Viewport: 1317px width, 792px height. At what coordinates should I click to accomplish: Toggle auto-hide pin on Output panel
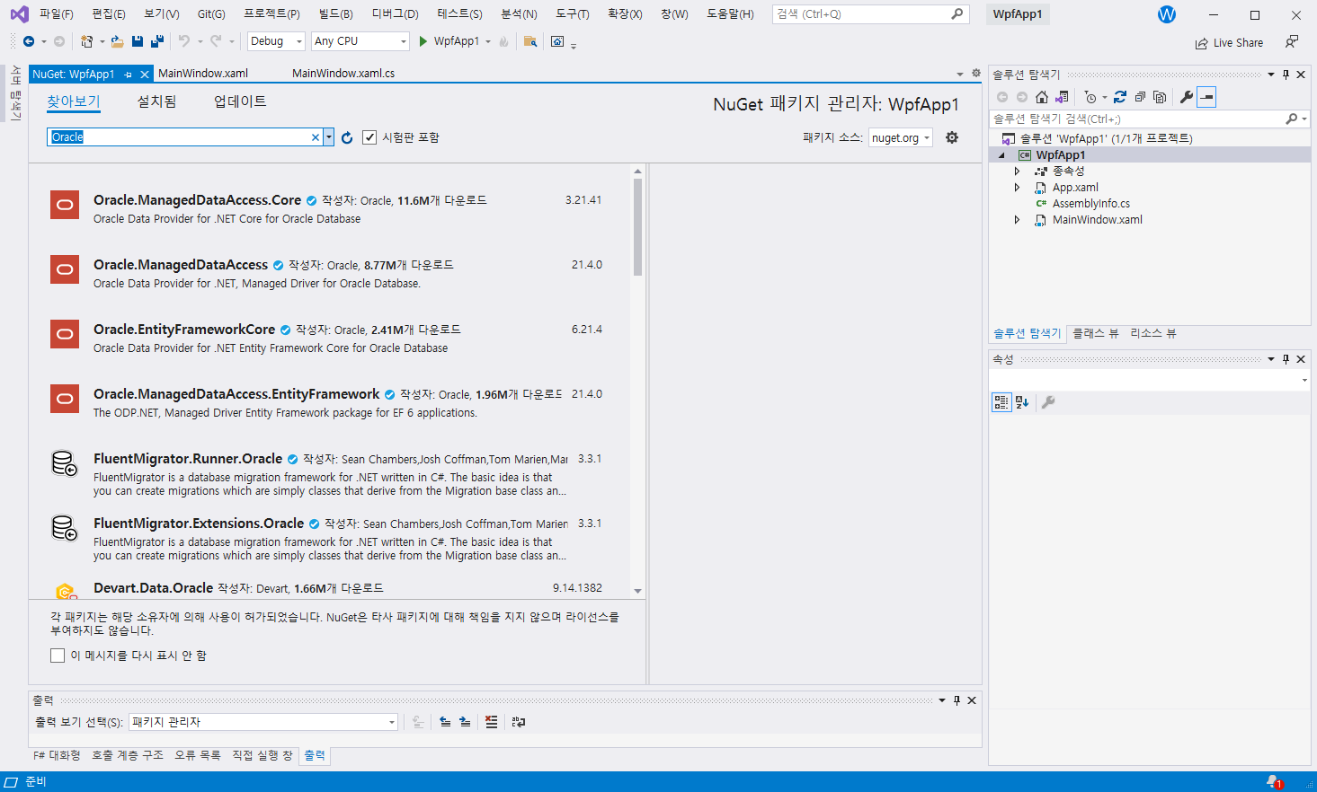[957, 700]
